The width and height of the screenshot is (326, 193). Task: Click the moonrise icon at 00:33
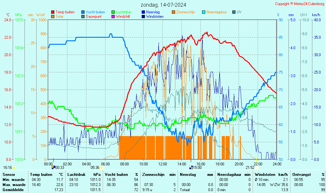tap(53, 167)
